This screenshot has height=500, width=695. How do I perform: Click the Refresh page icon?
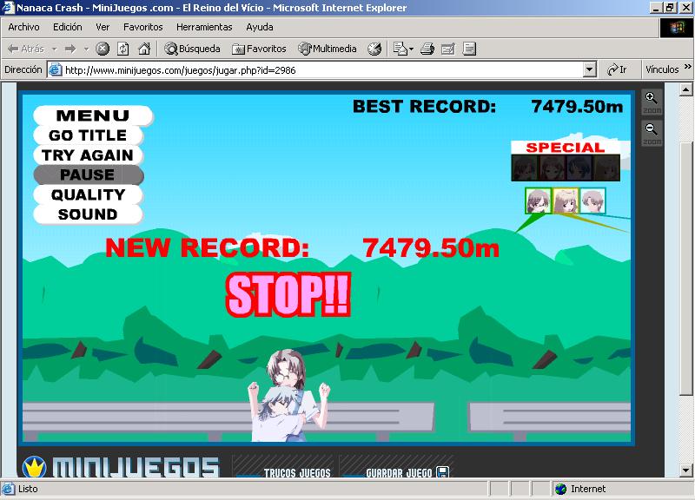point(123,49)
